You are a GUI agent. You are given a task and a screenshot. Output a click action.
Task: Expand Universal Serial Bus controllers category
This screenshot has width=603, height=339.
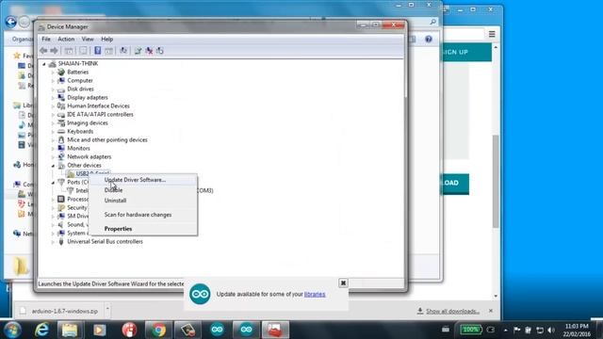click(x=53, y=242)
